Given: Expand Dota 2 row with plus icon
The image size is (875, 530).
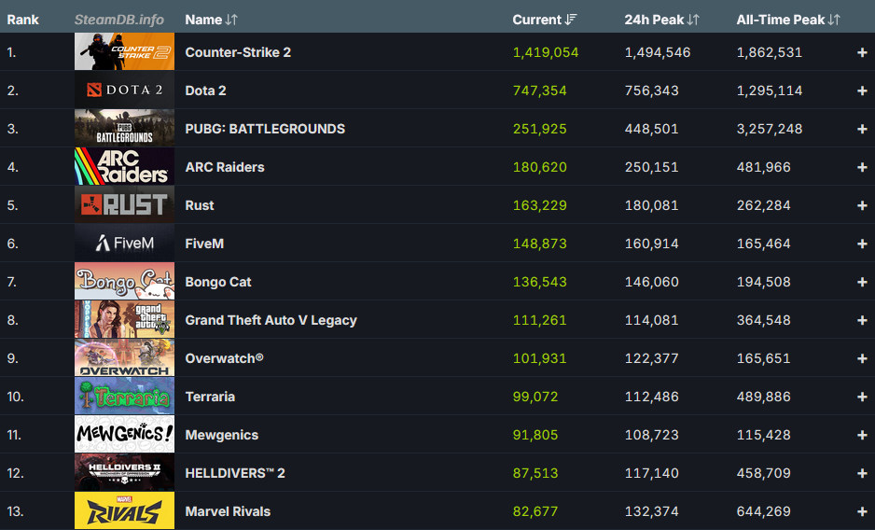Looking at the screenshot, I should point(862,91).
